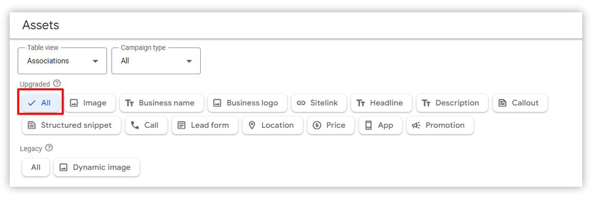Select the Callout filter chip
The image size is (594, 198).
[x=520, y=103]
